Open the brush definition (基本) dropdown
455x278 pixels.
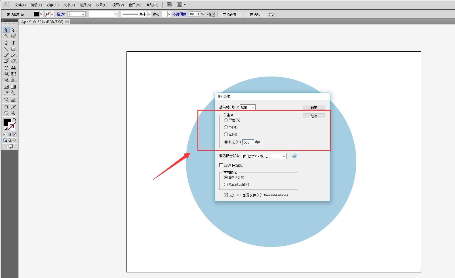pos(149,14)
